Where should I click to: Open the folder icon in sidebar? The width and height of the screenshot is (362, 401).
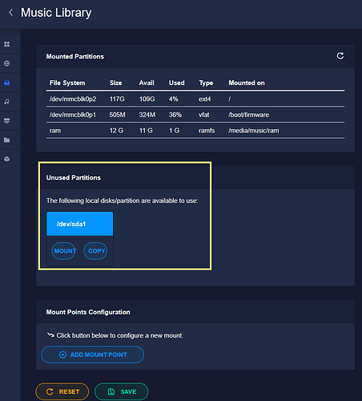click(7, 140)
